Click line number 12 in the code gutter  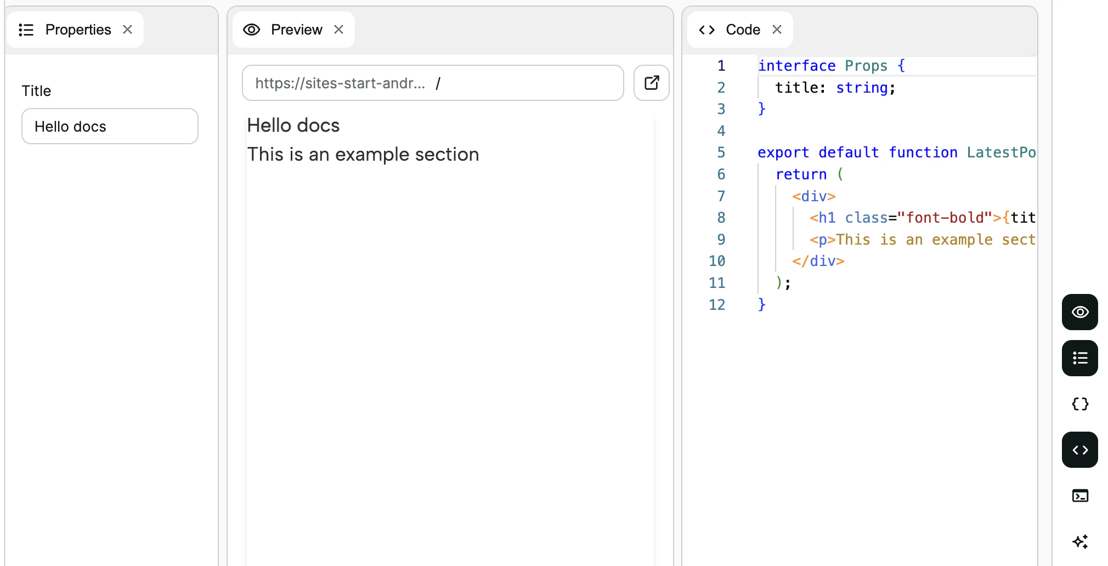click(x=717, y=304)
